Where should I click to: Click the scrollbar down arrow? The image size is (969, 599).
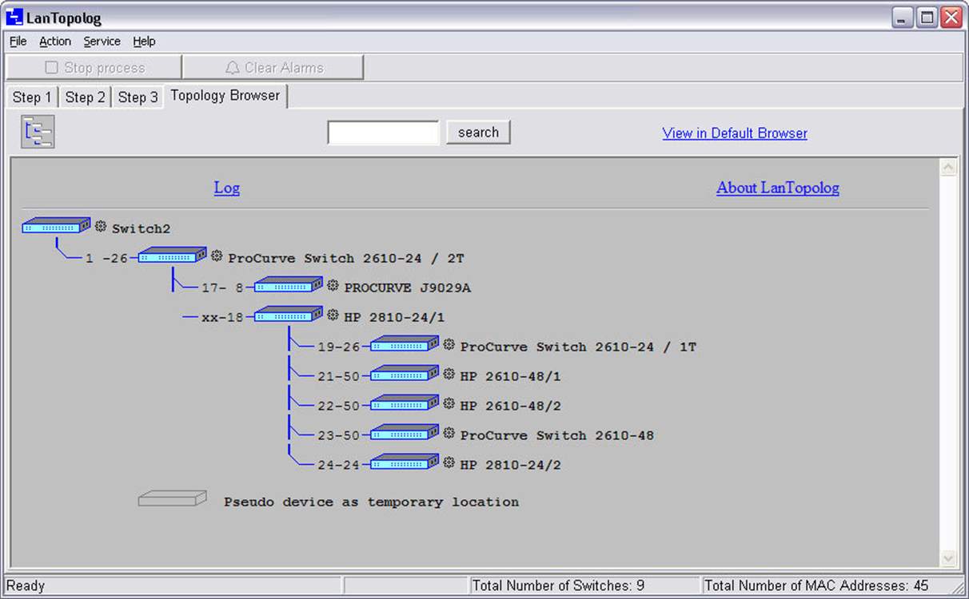coord(948,558)
